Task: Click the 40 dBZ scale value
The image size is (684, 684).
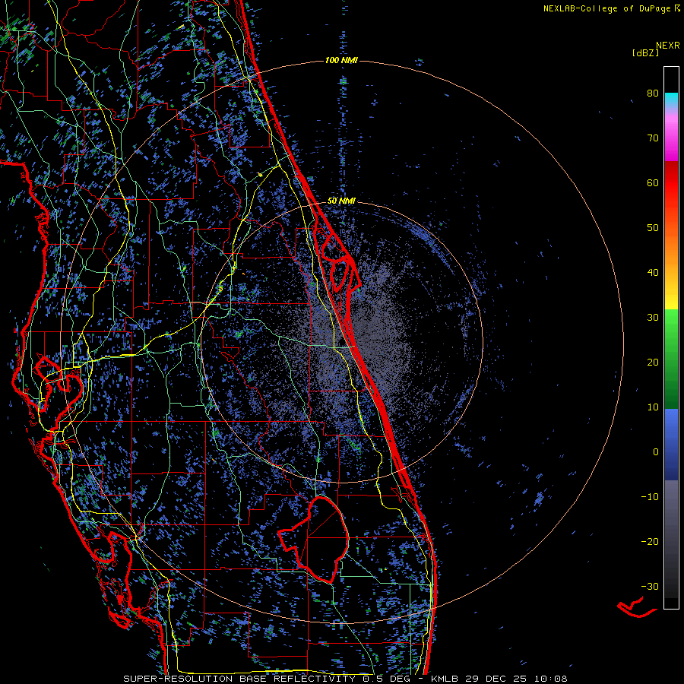Action: point(653,273)
